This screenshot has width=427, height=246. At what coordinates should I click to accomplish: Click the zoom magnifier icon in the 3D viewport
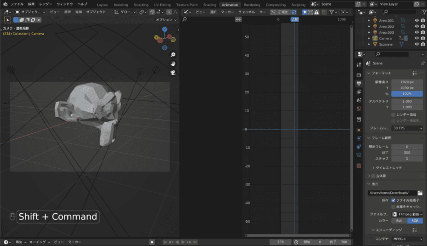173,55
